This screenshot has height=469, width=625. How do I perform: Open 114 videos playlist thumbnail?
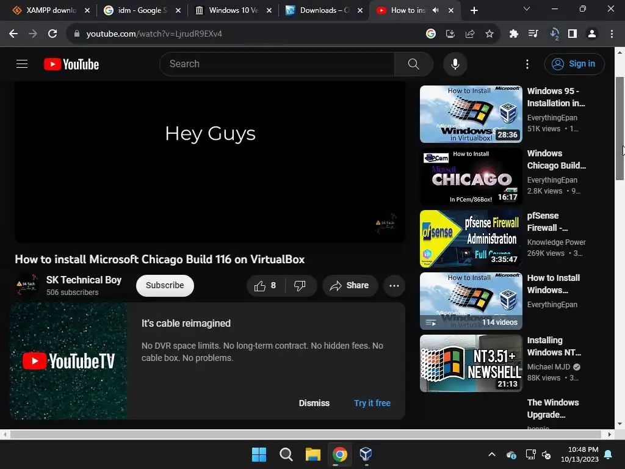pos(471,301)
